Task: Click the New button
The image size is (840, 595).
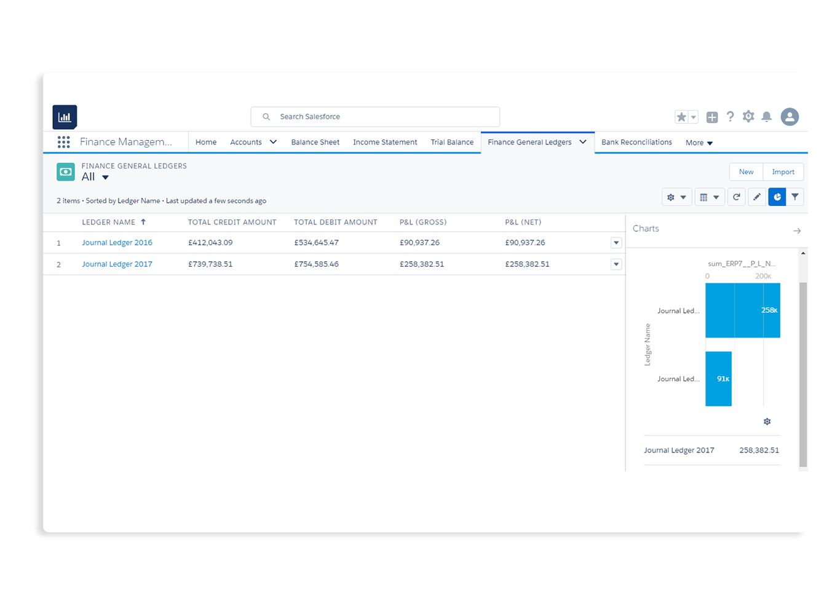Action: coord(746,172)
